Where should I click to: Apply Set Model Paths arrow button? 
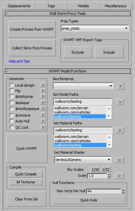point(120,102)
